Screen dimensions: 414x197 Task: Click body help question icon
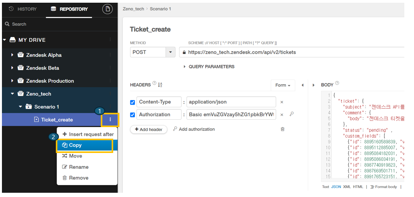(336, 83)
